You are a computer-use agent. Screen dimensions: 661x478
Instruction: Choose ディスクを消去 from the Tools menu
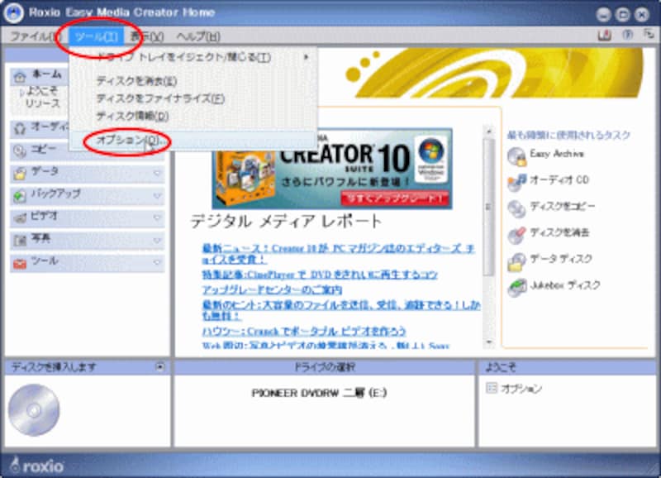(136, 80)
